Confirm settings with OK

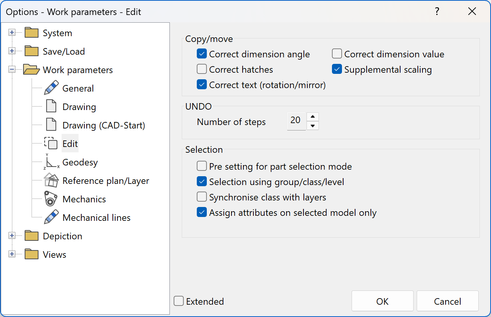click(382, 301)
